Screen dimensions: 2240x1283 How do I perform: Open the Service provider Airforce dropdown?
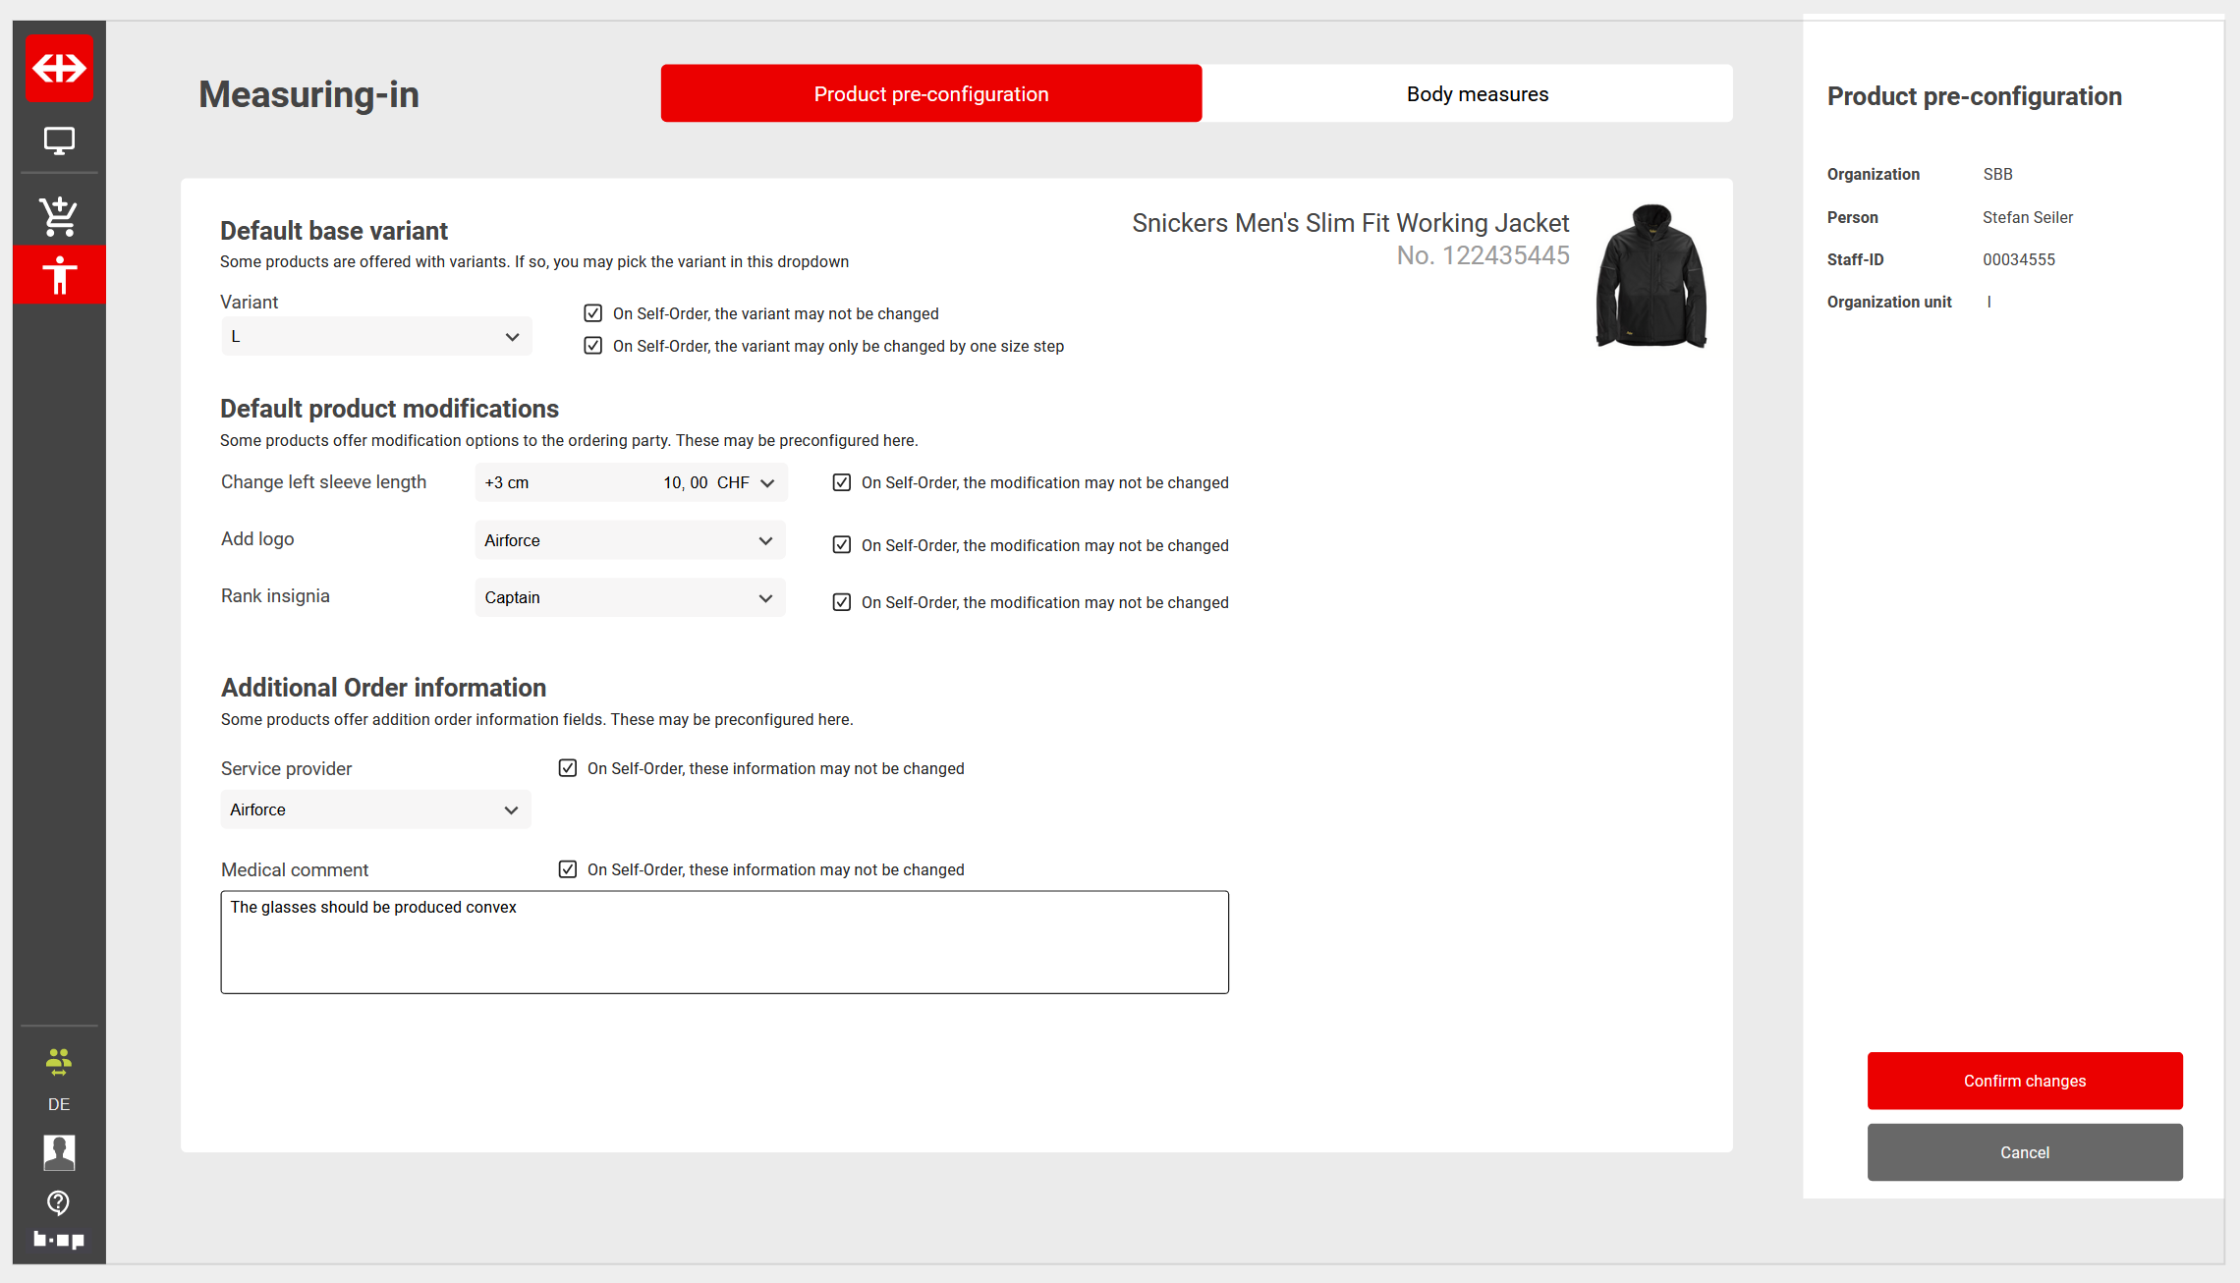[375, 810]
